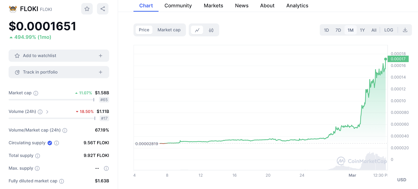Open the About tab

pyautogui.click(x=267, y=6)
